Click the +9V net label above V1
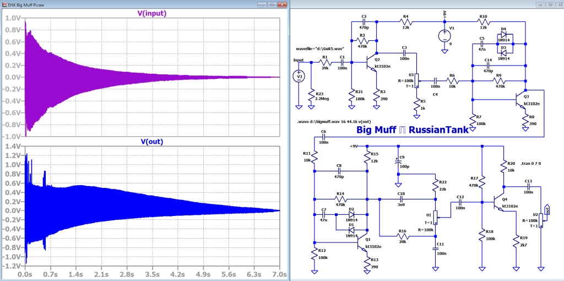Screen dimensions: 564x281 [445, 14]
